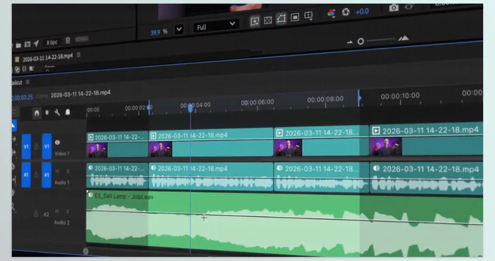Image resolution: width=495 pixels, height=261 pixels.
Task: Select the 2026-03-11 14-22-18.mp4 panel tab
Action: [x=47, y=58]
